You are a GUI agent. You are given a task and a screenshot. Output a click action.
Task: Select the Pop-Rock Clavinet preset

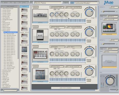[x=10, y=35]
